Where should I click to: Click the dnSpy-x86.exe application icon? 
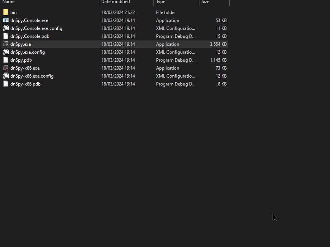tap(6, 68)
